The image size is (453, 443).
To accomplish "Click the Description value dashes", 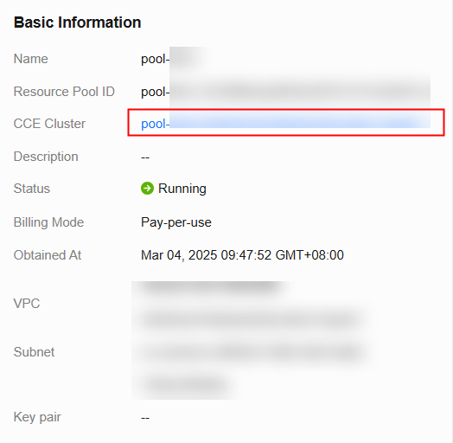I will tap(145, 157).
